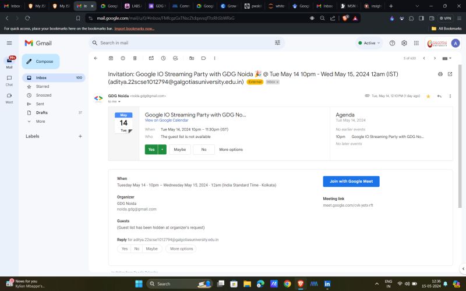466x291 pixels.
Task: Show the side panel arrow
Action: point(463,268)
